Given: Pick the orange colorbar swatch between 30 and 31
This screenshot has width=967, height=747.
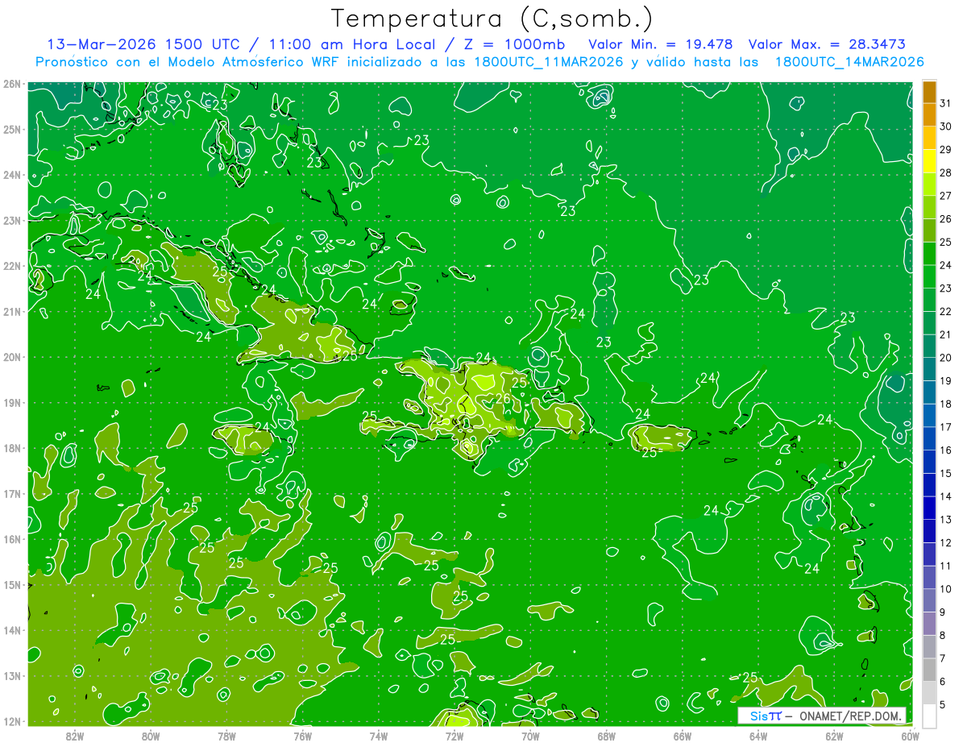Looking at the screenshot, I should 929,114.
